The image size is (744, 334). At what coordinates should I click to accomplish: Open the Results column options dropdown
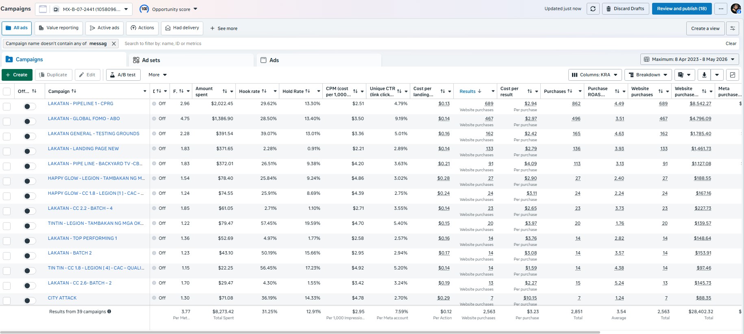coord(493,91)
